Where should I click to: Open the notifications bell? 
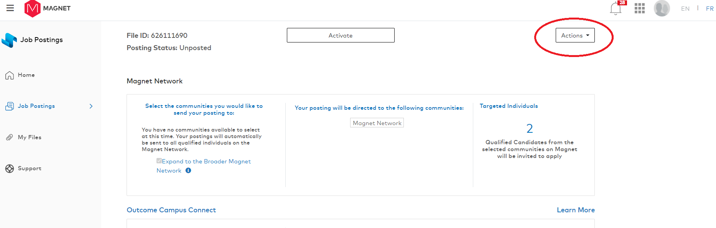coord(616,8)
